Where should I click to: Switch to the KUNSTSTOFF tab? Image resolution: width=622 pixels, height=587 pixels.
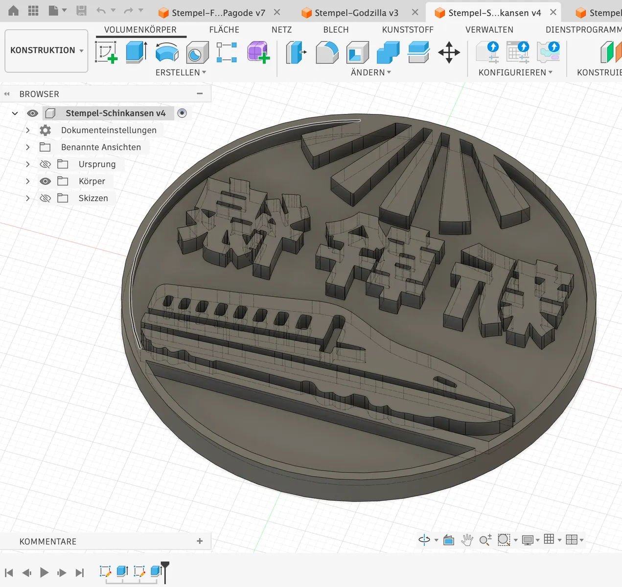pos(408,30)
